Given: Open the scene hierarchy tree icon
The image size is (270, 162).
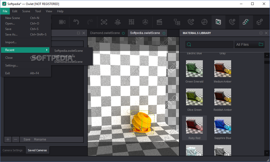Looking at the screenshot, I should coord(177,22).
